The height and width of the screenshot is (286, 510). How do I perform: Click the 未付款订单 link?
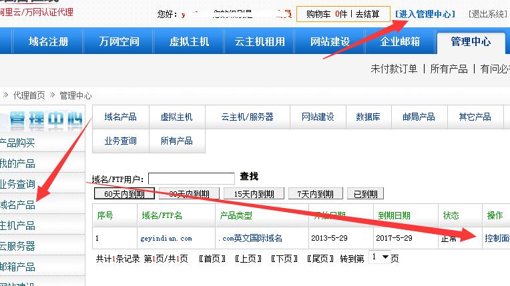click(394, 69)
